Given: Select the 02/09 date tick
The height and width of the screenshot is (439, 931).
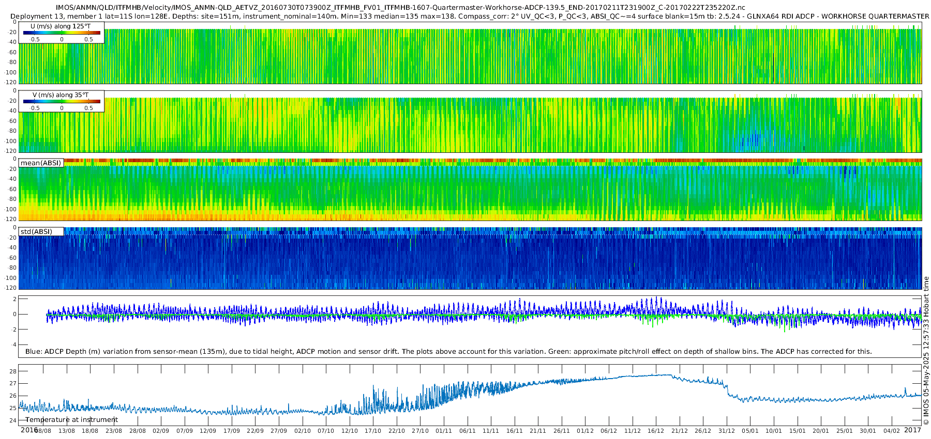Looking at the screenshot, I should coord(161,431).
